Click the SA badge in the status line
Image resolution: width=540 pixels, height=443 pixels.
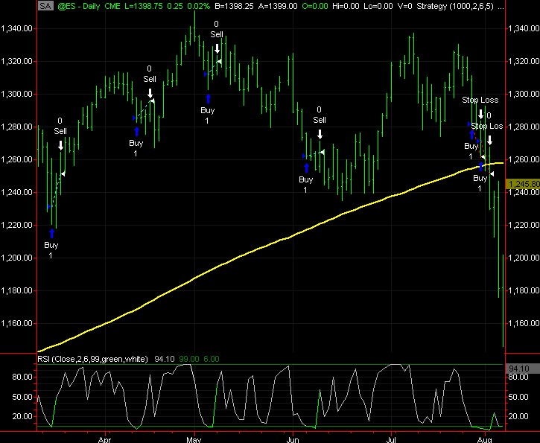[45, 6]
